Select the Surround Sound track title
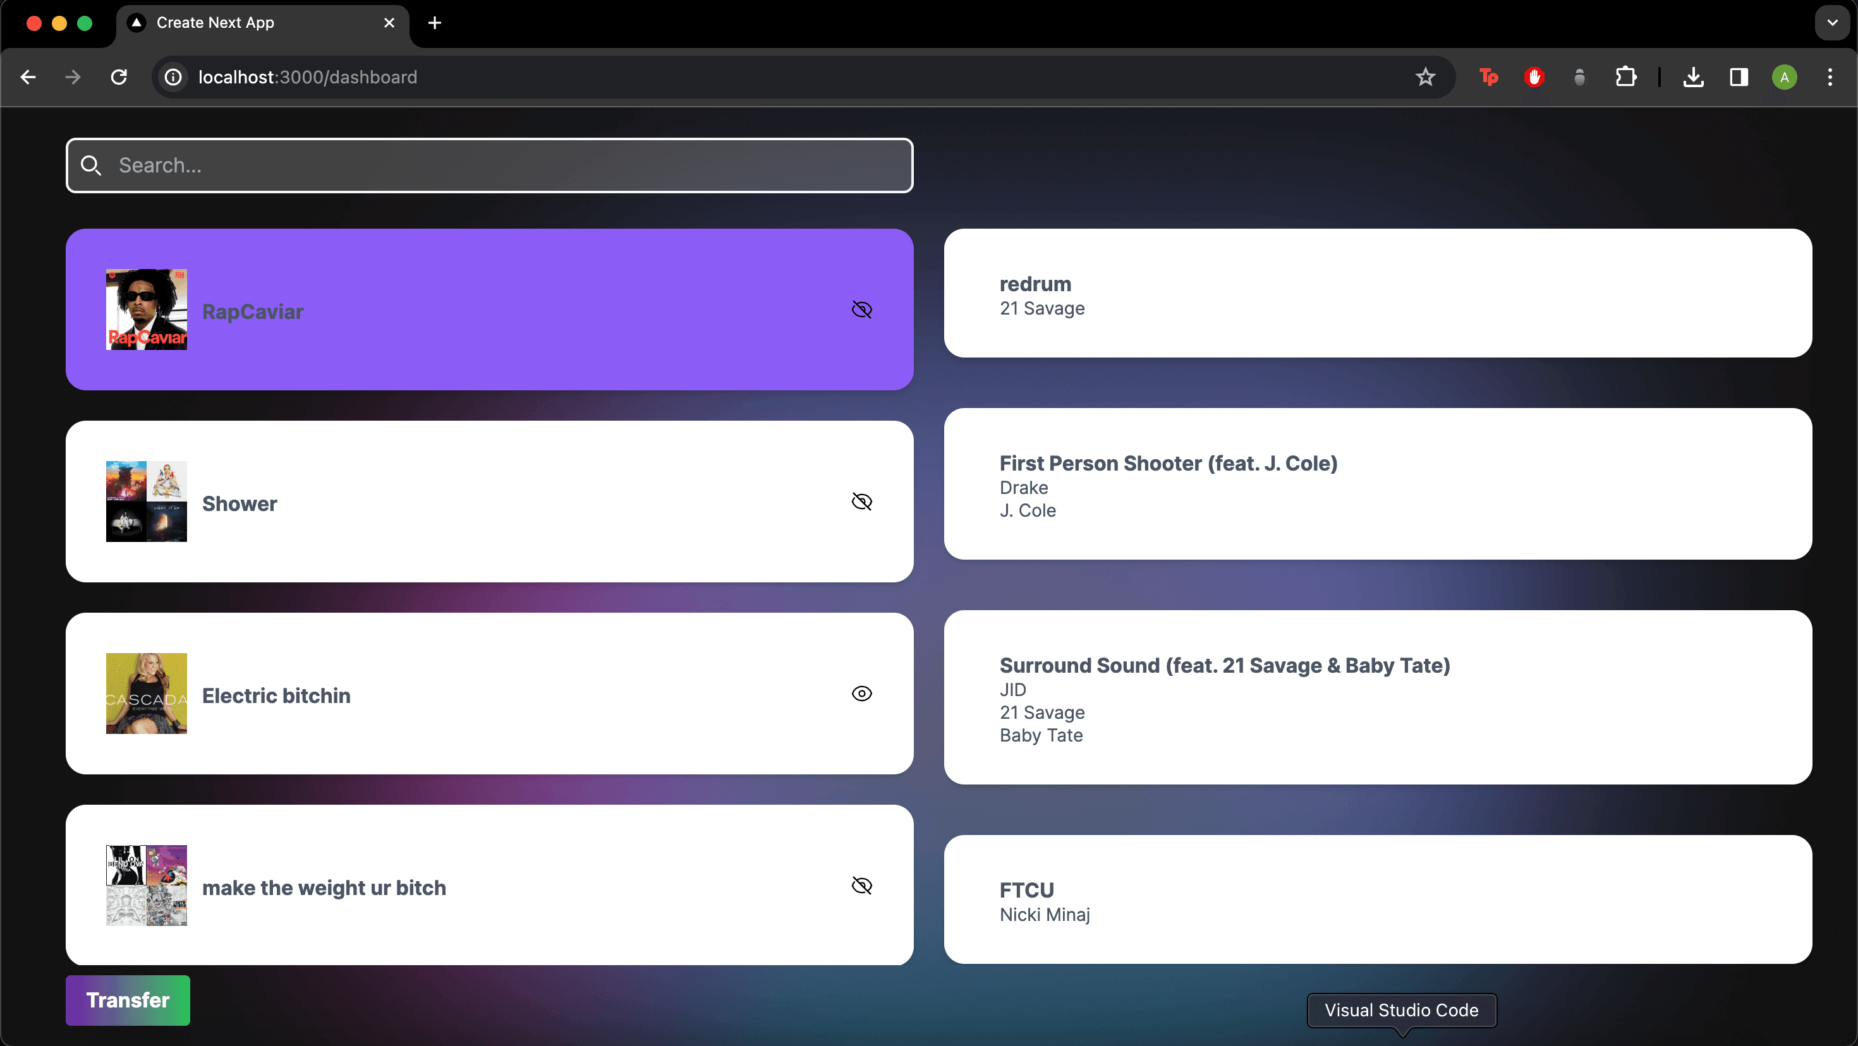 click(1225, 665)
